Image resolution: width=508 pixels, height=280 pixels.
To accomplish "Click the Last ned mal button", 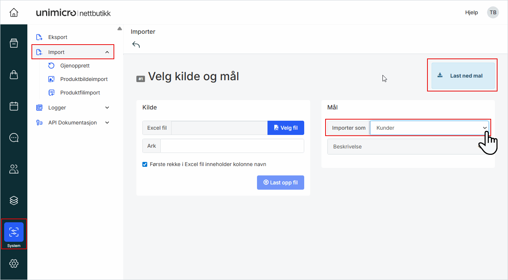I will [x=462, y=75].
